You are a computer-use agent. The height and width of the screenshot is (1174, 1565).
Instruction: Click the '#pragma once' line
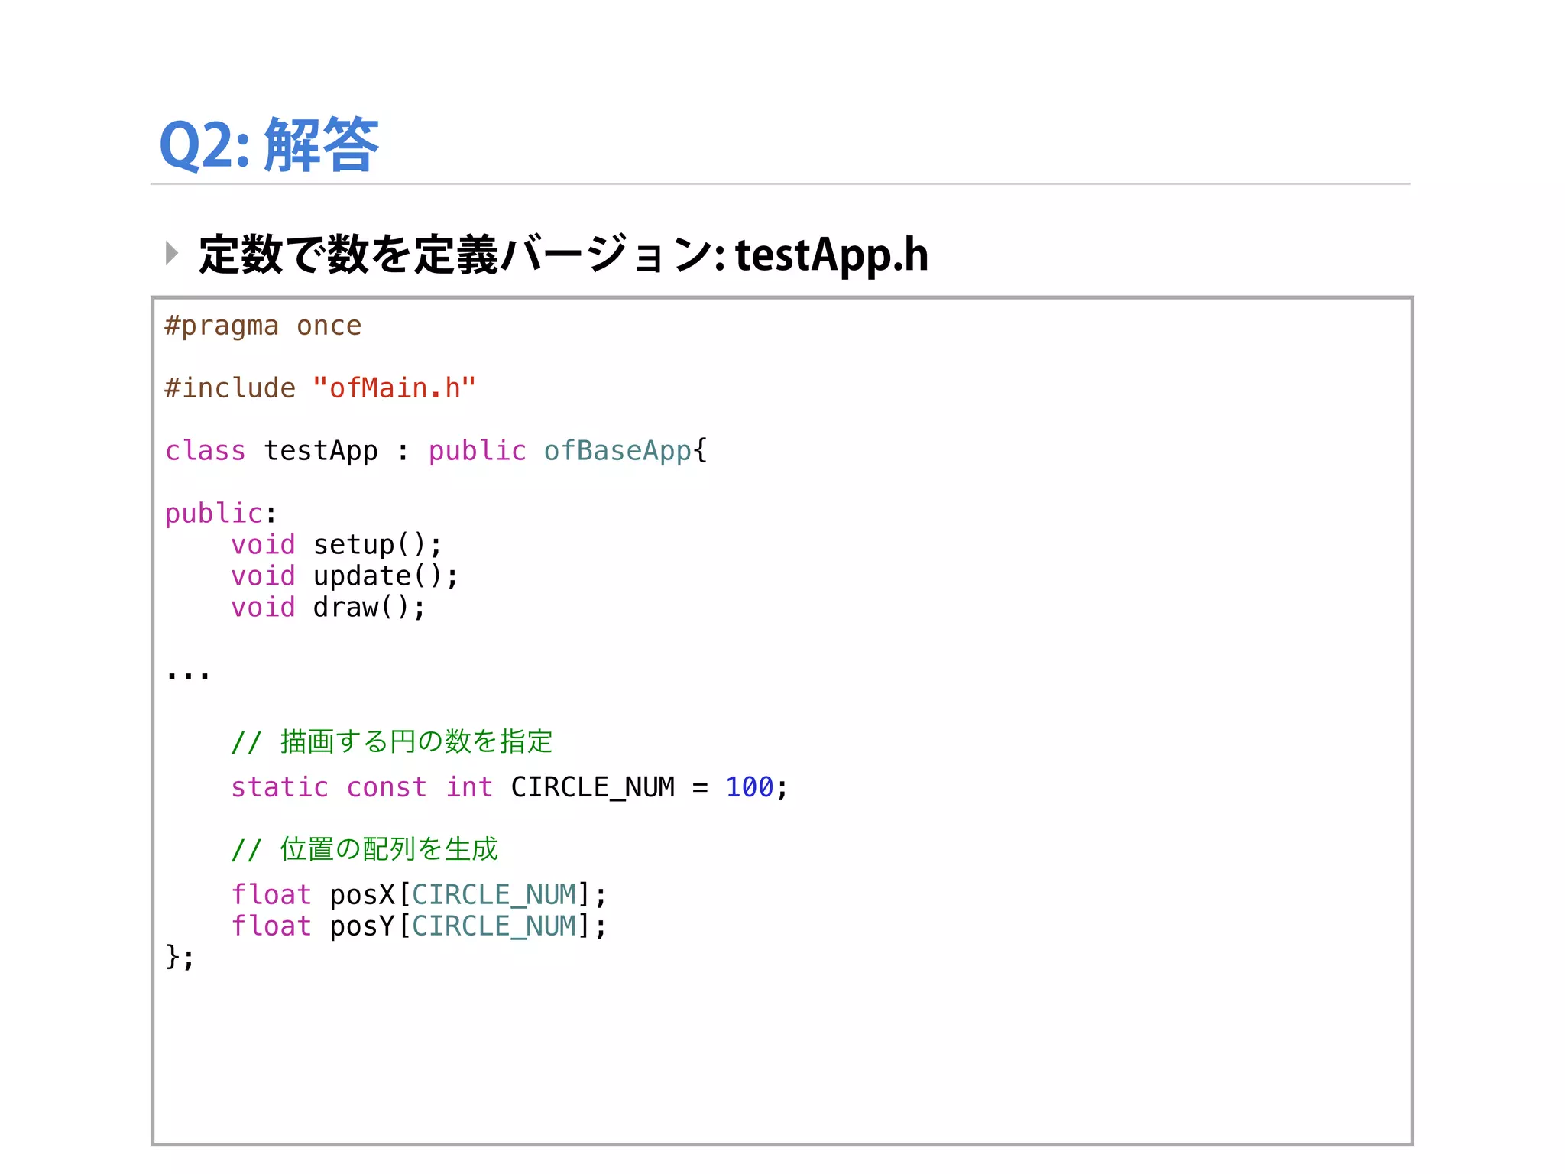pyautogui.click(x=263, y=326)
